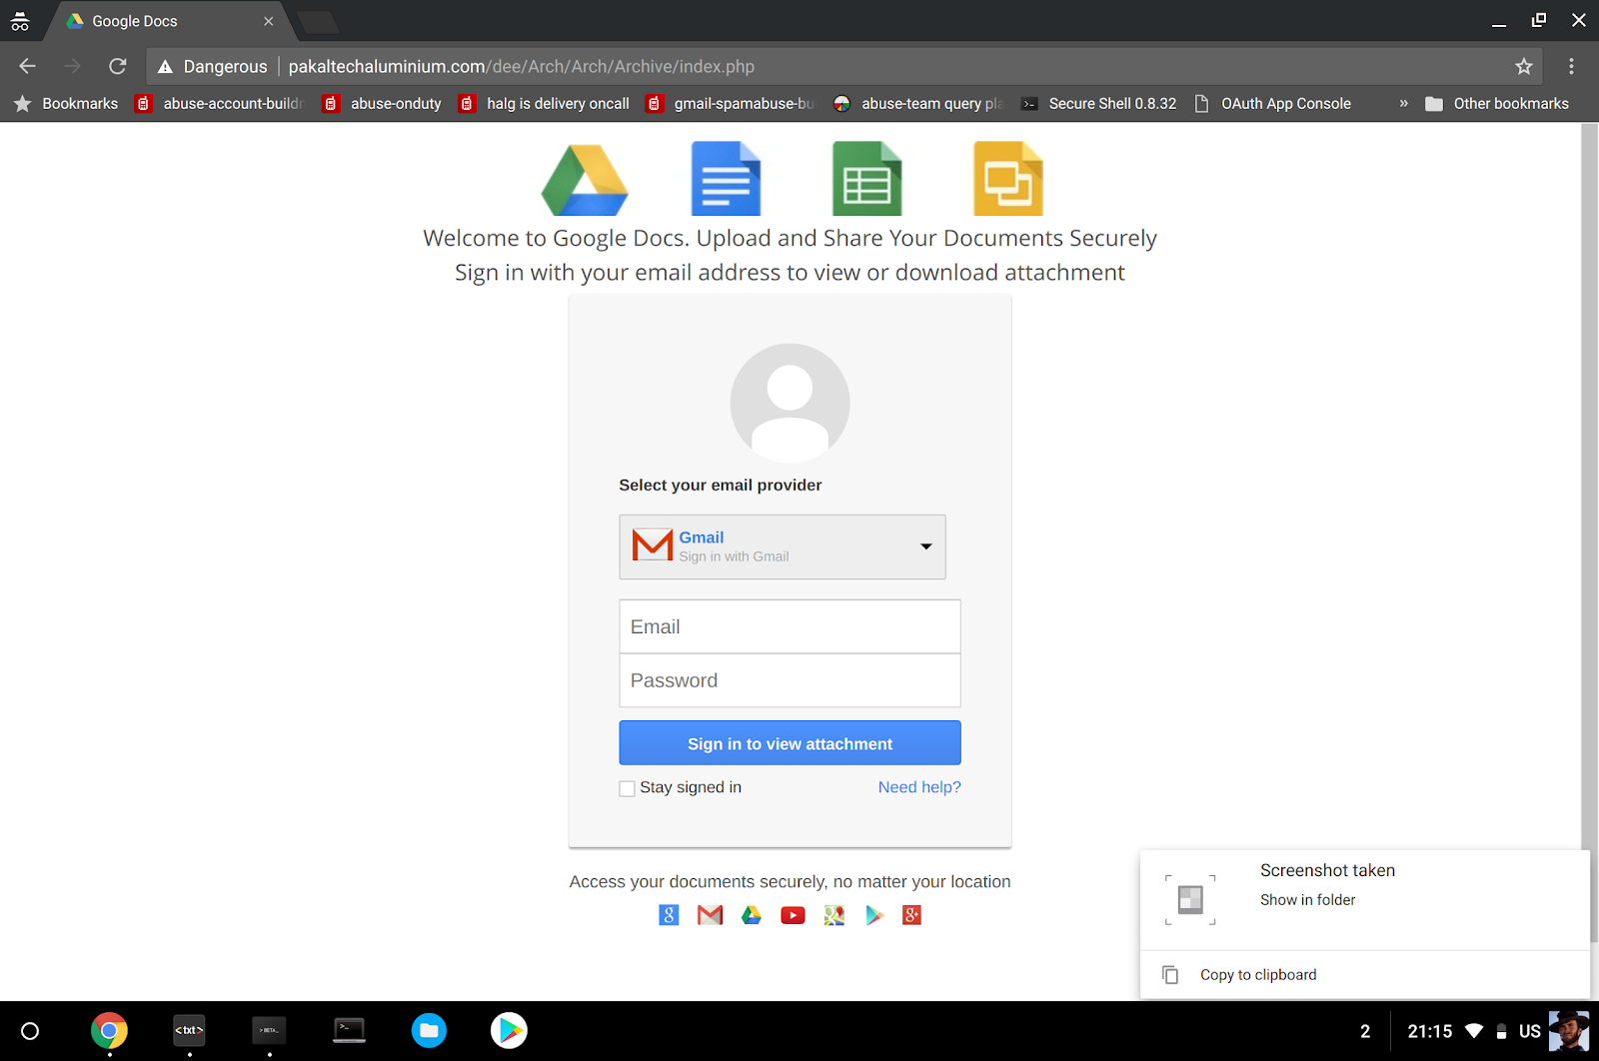
Task: Open the Chrome three-dot menu
Action: 1571,66
